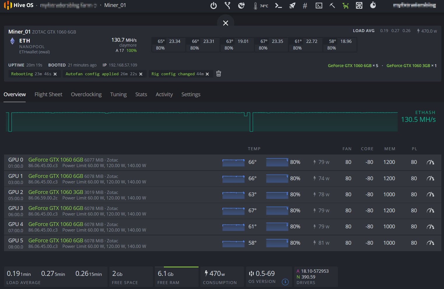
Task: Open the fan autofan icon
Action: click(359, 5)
